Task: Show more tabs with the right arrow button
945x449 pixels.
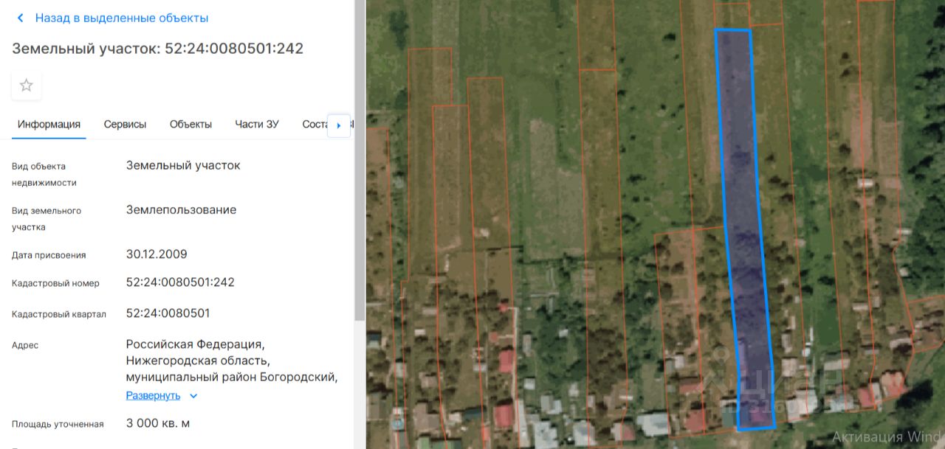Action: [339, 125]
